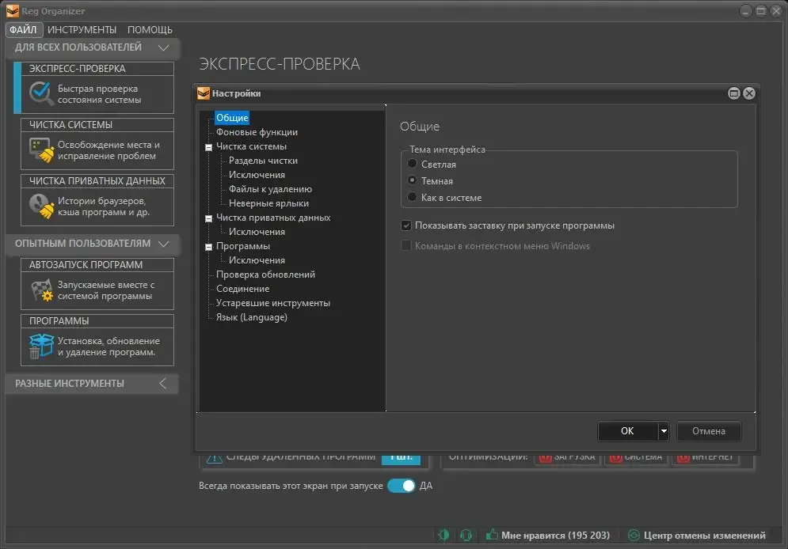Collapse the Чистка системы tree node

point(208,147)
